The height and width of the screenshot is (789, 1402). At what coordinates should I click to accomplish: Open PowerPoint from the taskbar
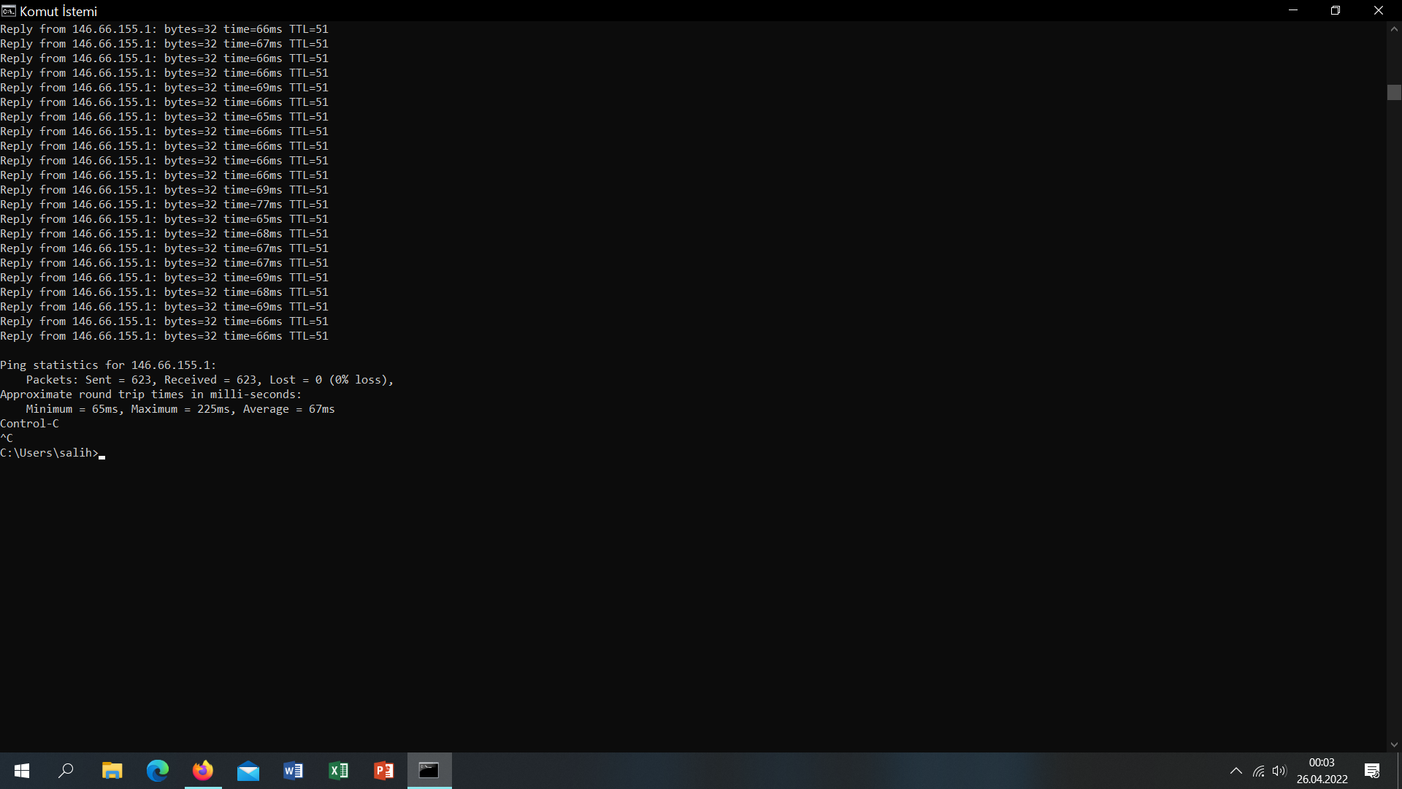[x=384, y=771]
